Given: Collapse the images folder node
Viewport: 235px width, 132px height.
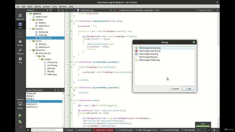Looking at the screenshot, I should [39, 59].
